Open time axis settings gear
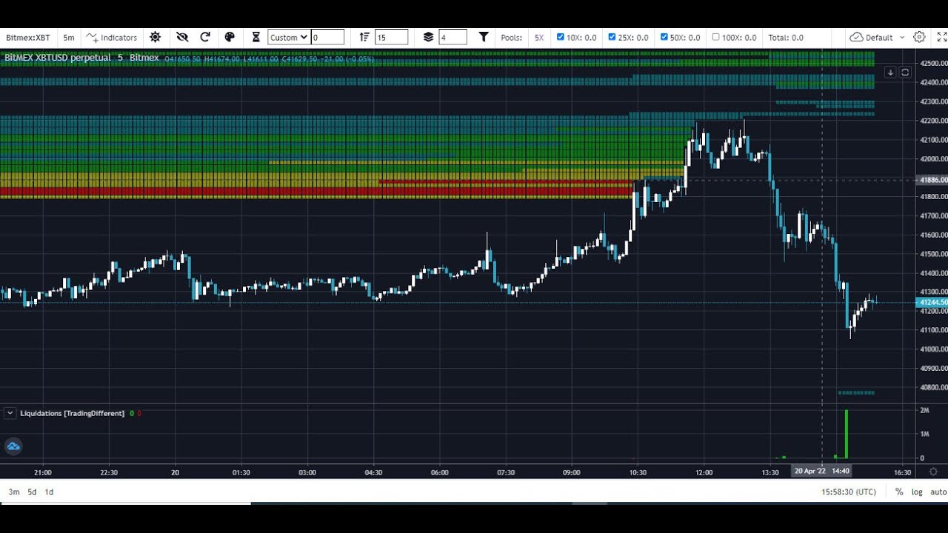Screen dimensions: 948x533 [933, 472]
